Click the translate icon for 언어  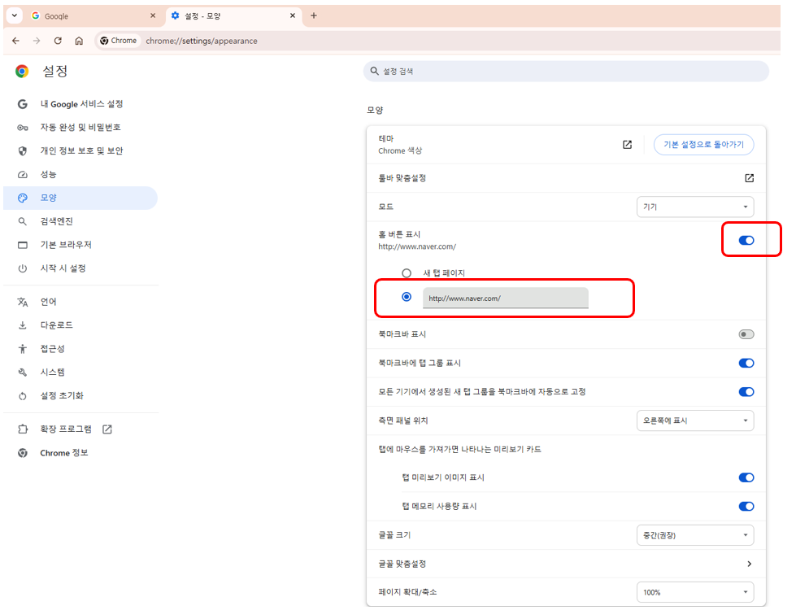[22, 303]
